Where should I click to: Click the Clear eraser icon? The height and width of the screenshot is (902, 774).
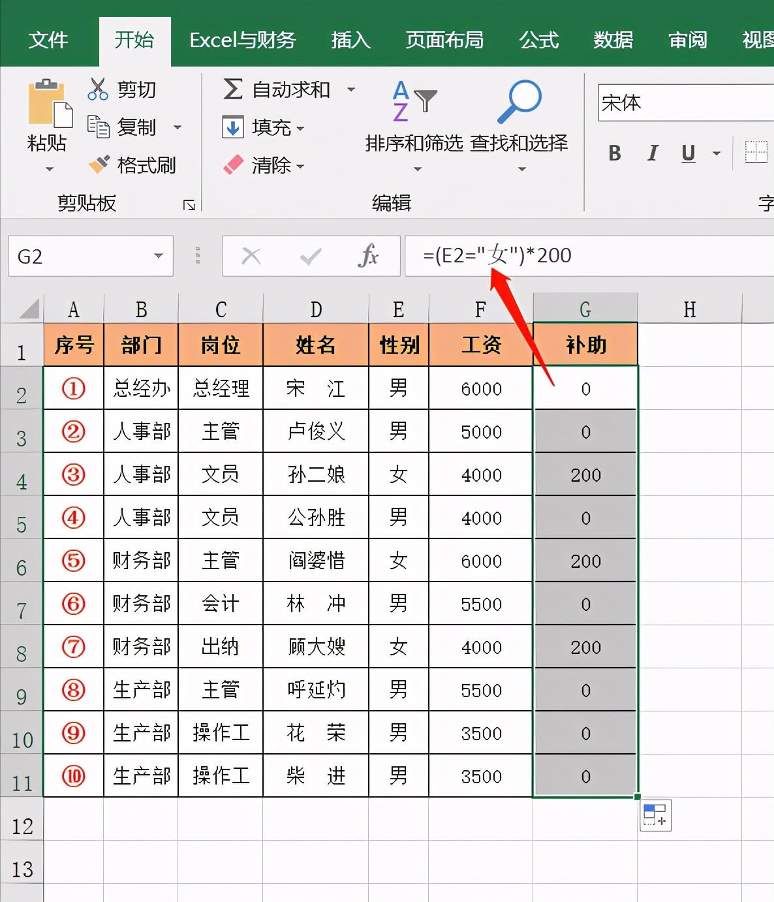tap(233, 164)
